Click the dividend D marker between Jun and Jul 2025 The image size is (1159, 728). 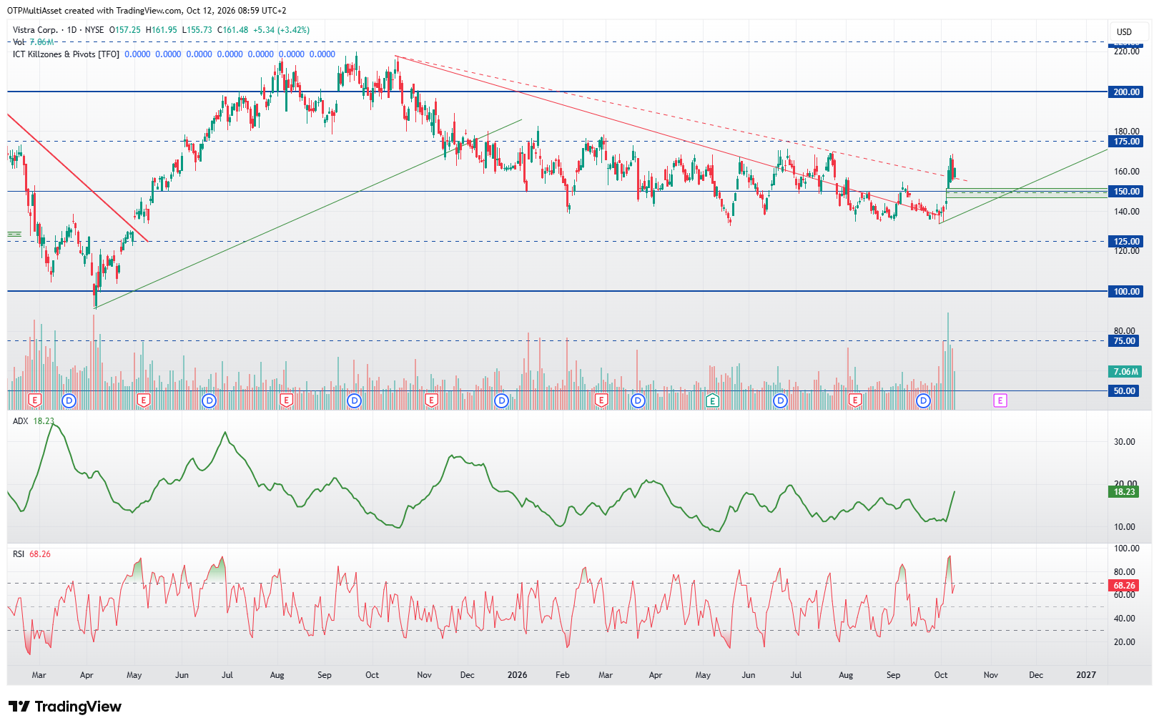click(209, 400)
